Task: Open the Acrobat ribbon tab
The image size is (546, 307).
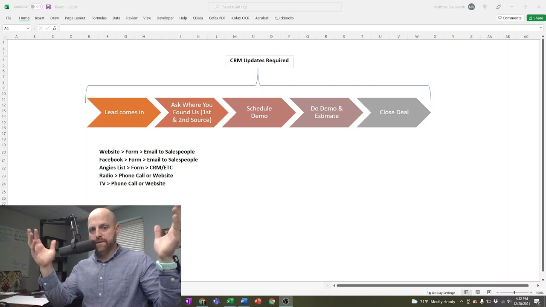Action: 262,18
